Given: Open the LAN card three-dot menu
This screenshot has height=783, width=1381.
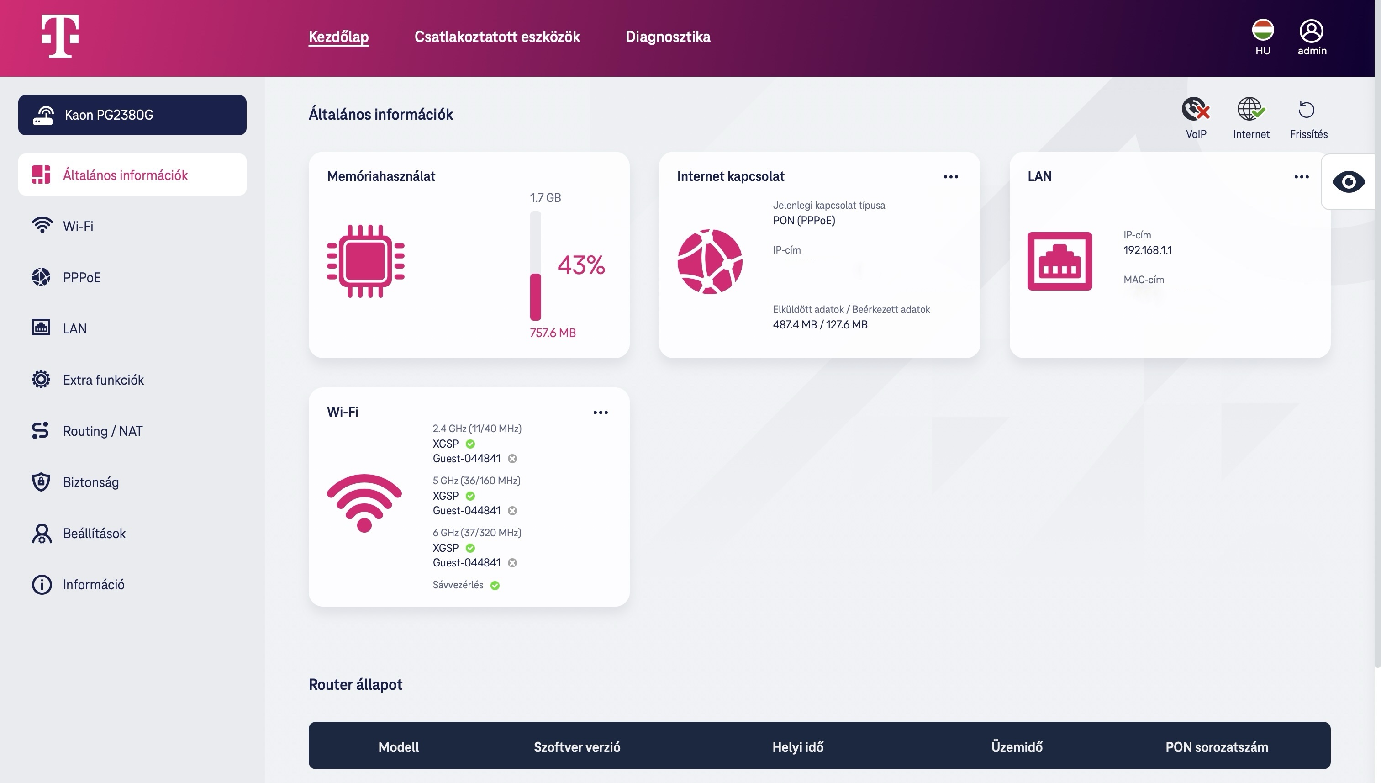Looking at the screenshot, I should tap(1301, 177).
